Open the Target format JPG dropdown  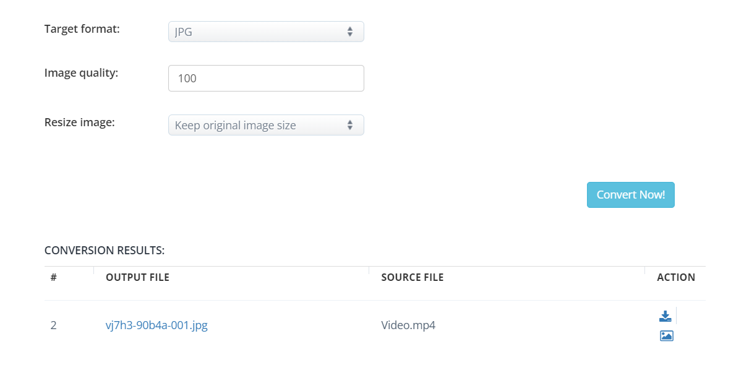tap(265, 32)
